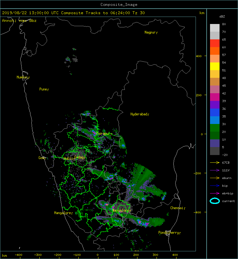This screenshot has width=238, height=259.
Task: Click the eburn legend arrow
Action: click(215, 178)
